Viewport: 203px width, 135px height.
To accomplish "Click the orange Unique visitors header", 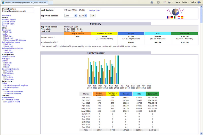I will point(78,34).
